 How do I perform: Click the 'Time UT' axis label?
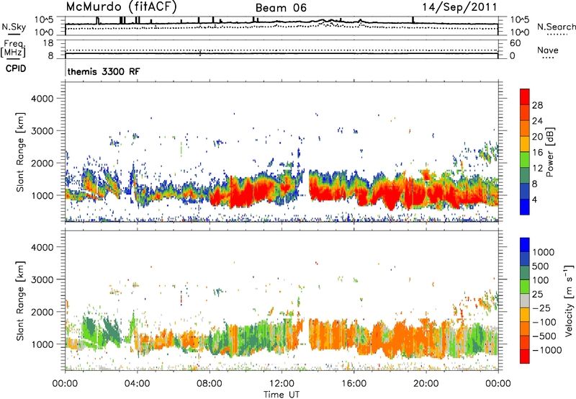click(282, 395)
